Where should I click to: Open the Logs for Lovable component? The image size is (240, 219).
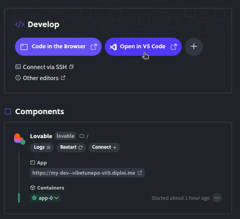point(43,147)
